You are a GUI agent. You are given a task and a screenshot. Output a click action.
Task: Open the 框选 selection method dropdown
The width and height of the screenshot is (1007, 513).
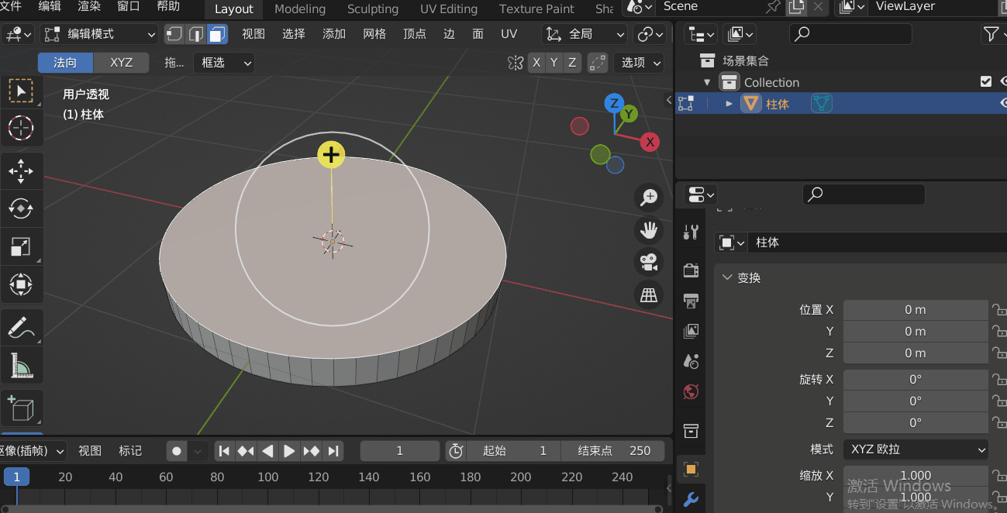pos(224,62)
